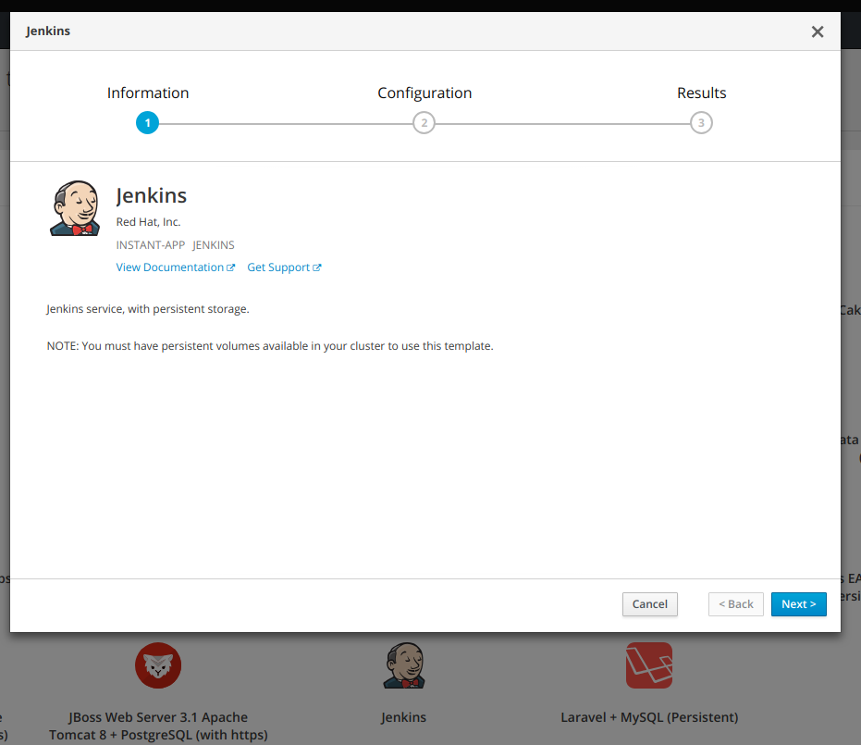Click Laravel icon in background catalog
This screenshot has width=861, height=745.
[x=649, y=665]
